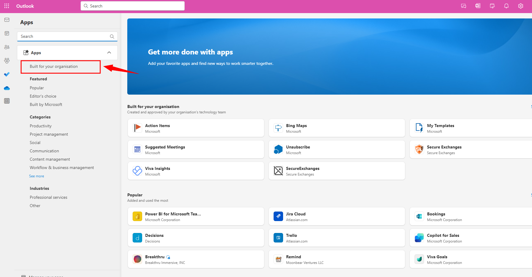Screen dimensions: 532x277
Task: Open the Viva Insights app name
Action: tap(158, 169)
